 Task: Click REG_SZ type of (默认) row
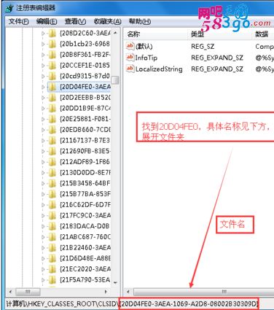(203, 47)
